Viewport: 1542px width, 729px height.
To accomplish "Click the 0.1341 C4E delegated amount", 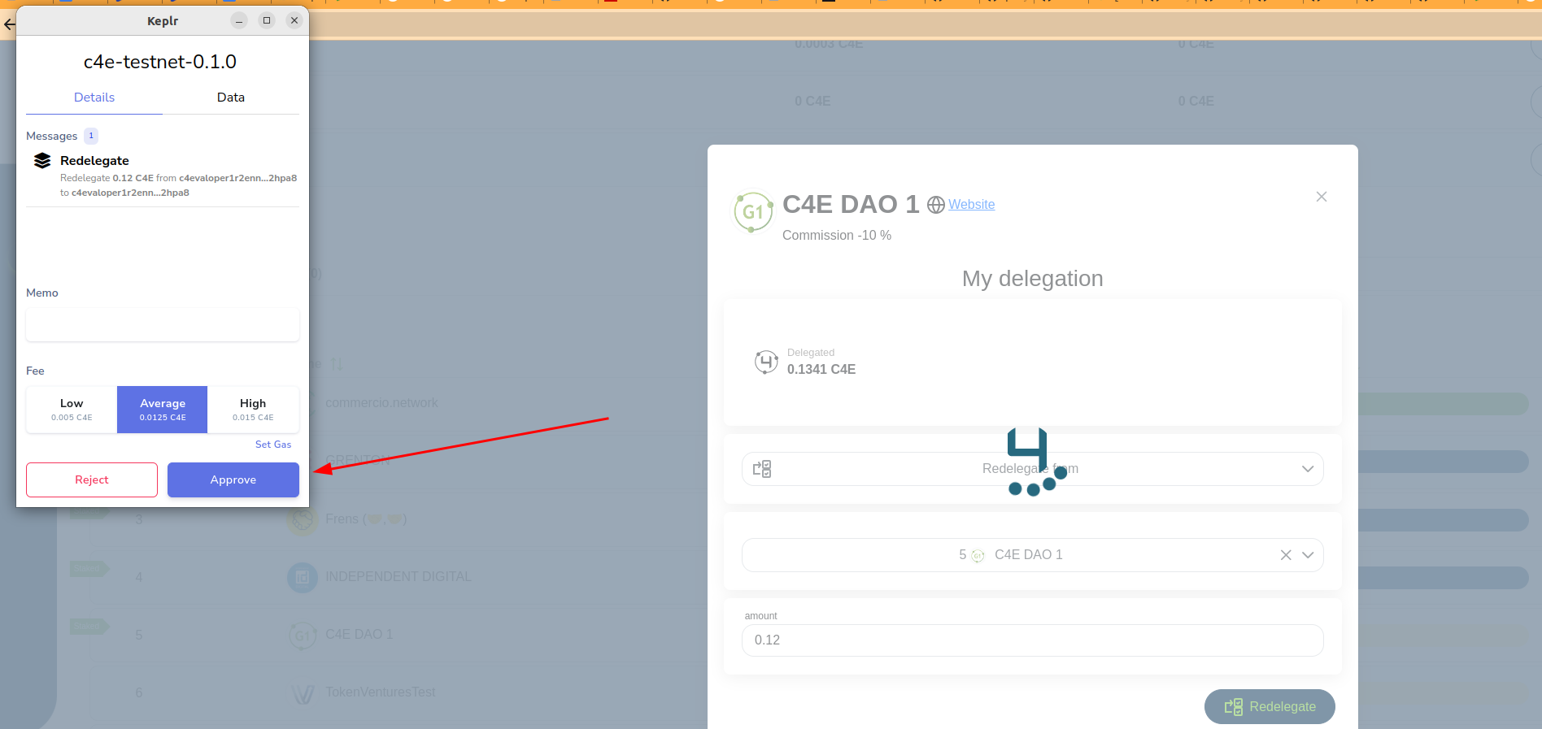I will click(x=821, y=369).
